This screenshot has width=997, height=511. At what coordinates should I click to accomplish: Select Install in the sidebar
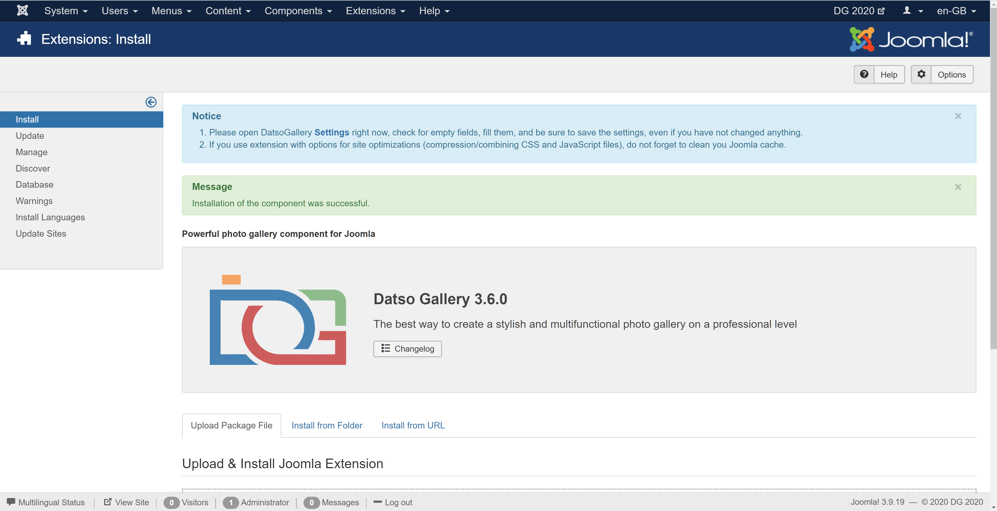point(81,120)
